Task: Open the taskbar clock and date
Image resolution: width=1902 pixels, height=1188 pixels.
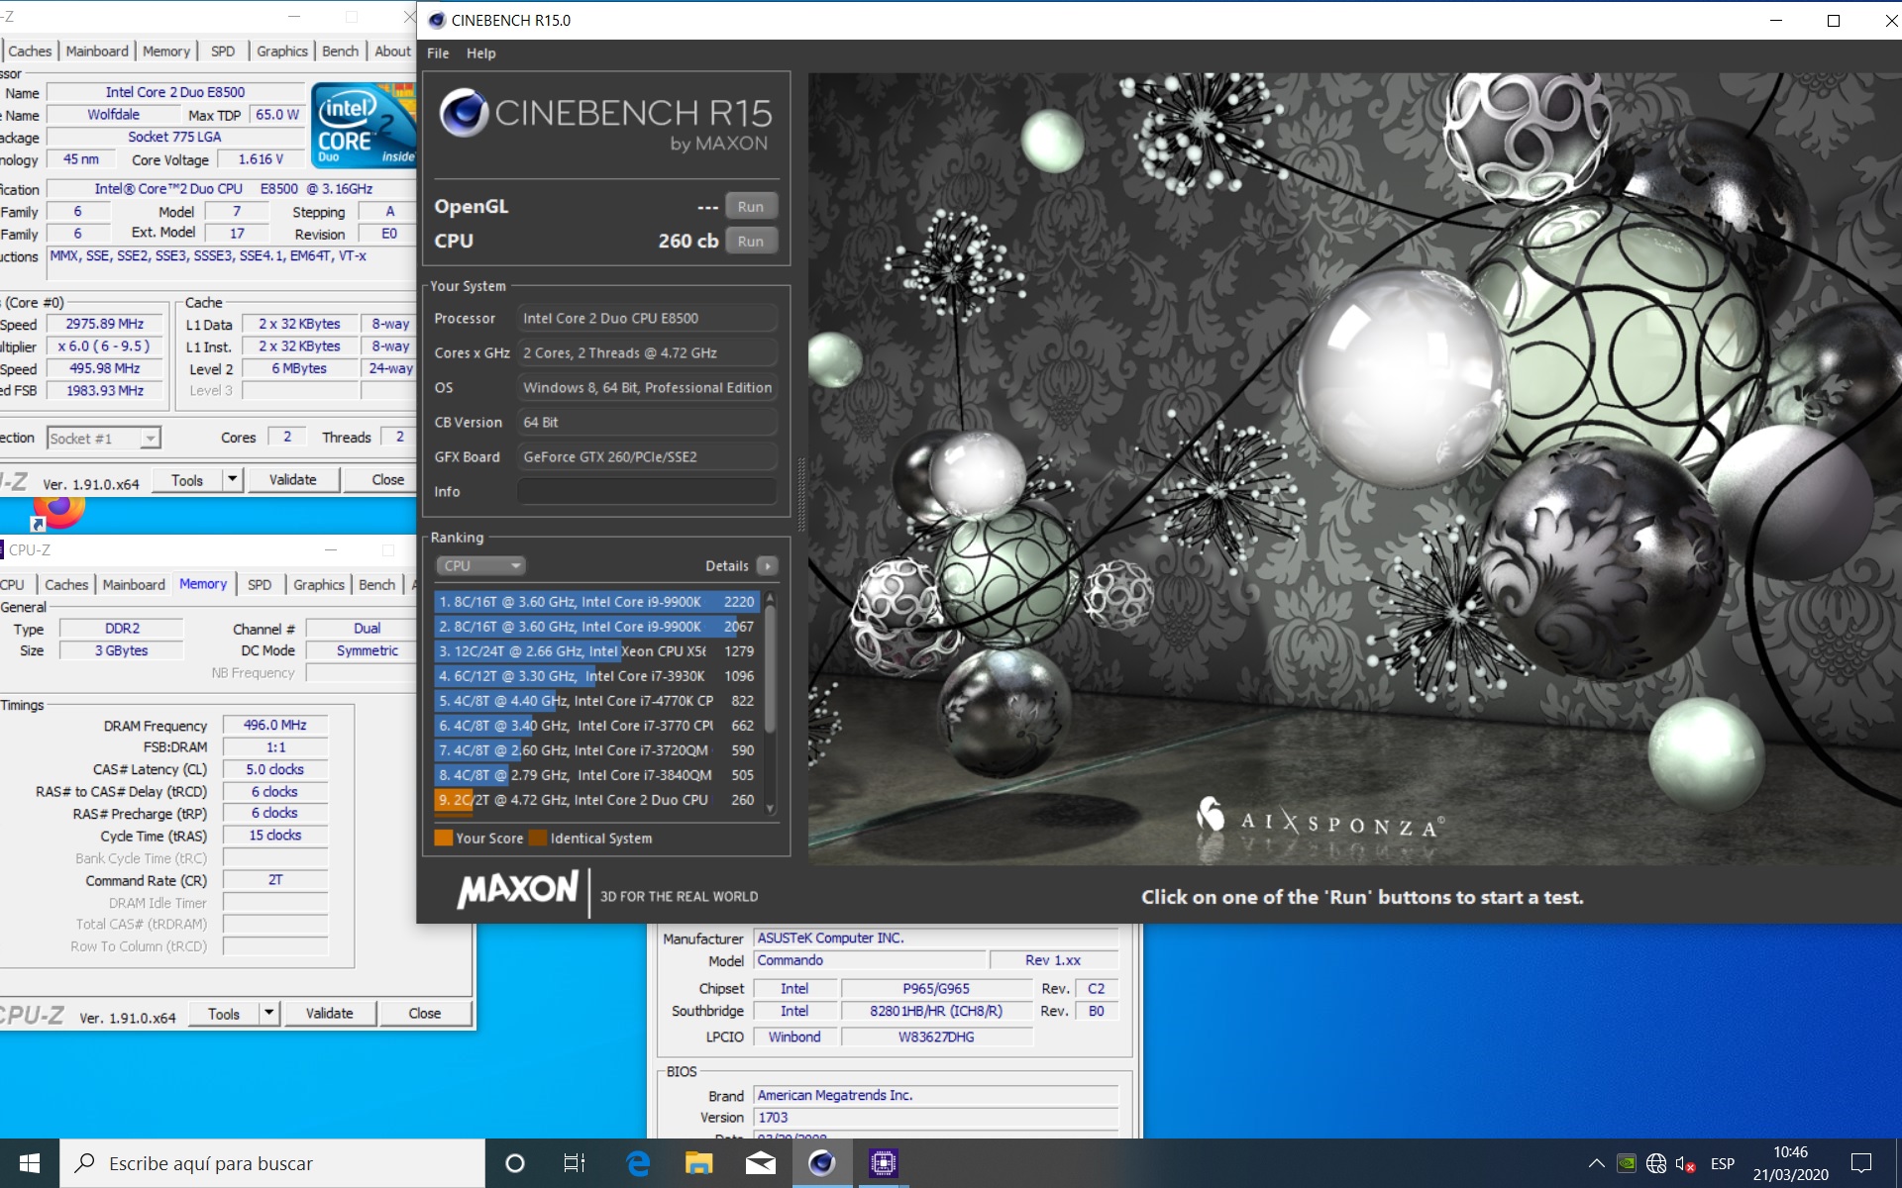Action: pyautogui.click(x=1790, y=1163)
